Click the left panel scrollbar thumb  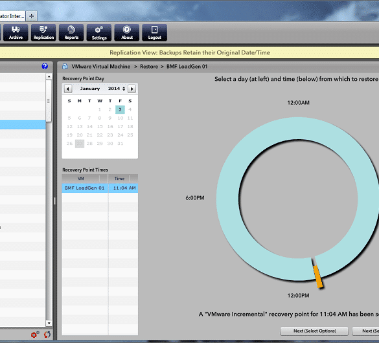pyautogui.click(x=49, y=101)
